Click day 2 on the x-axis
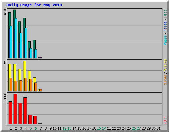Image resolution: width=169 pixels, height=132 pixels. tap(16, 128)
